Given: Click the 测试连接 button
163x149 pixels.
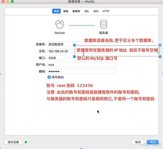Looking at the screenshot, I should 13,142.
